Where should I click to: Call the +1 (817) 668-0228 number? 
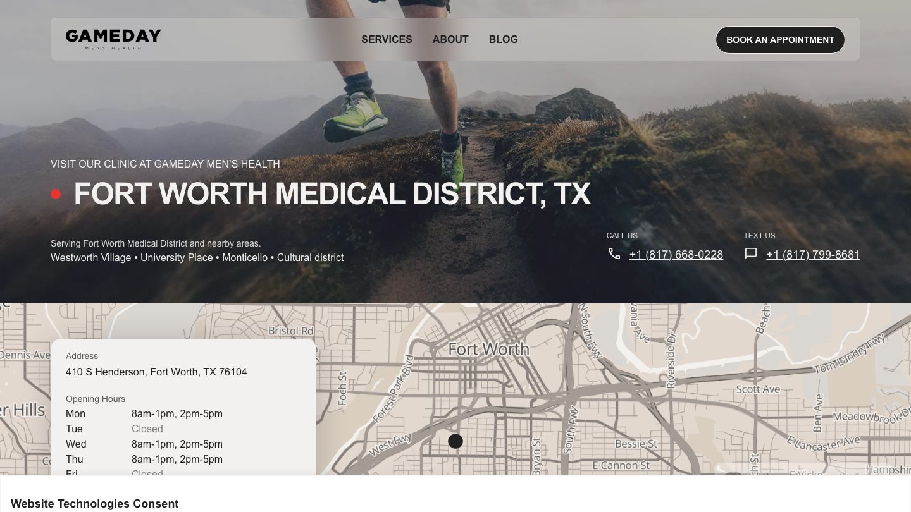coord(676,255)
